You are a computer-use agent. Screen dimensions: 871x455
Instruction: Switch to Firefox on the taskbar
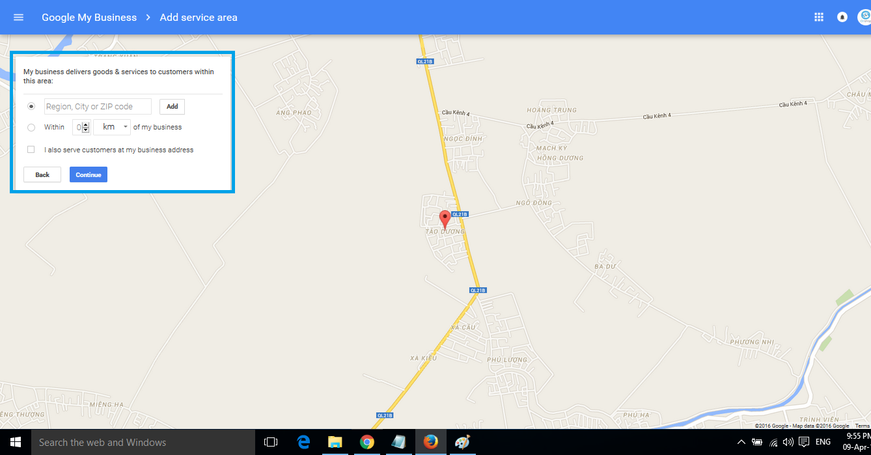point(430,442)
